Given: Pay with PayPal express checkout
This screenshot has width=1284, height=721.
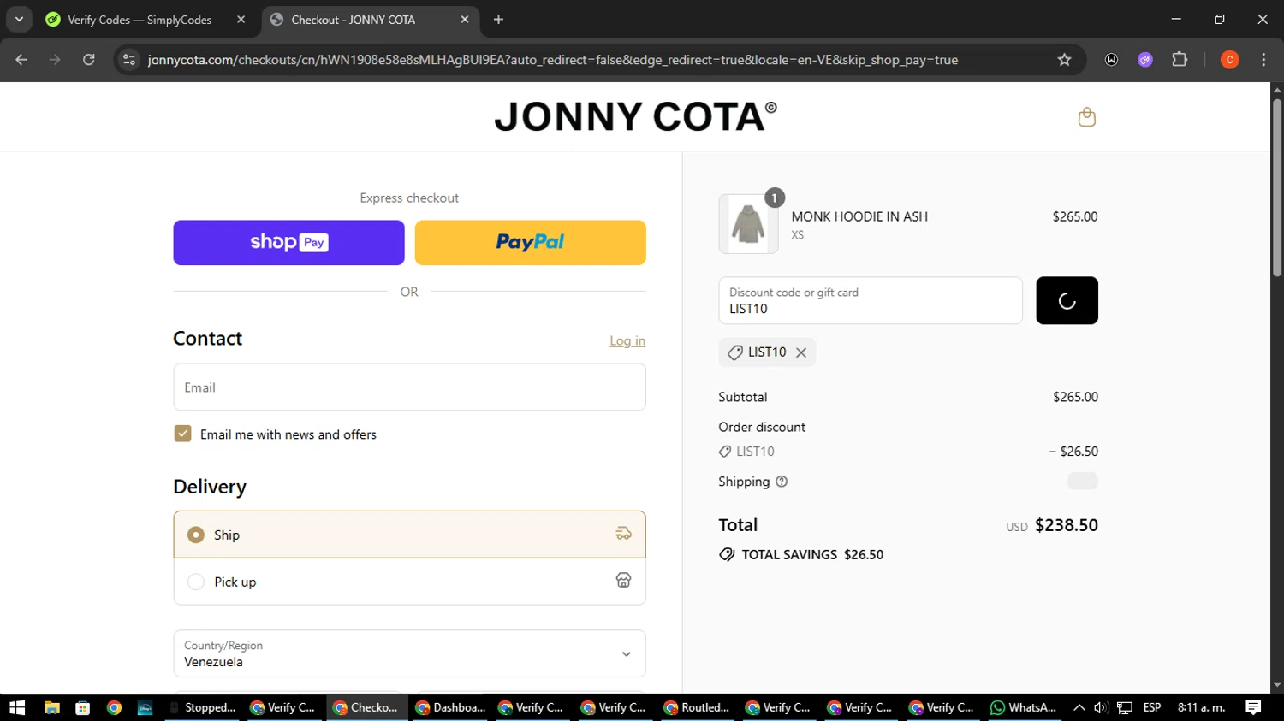Looking at the screenshot, I should pos(530,242).
